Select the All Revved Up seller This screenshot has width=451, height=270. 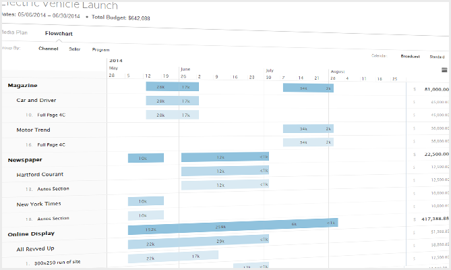[x=35, y=249]
